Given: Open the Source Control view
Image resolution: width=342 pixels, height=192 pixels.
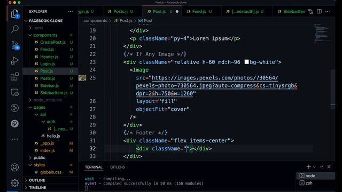Looking at the screenshot, I should coord(14,45).
